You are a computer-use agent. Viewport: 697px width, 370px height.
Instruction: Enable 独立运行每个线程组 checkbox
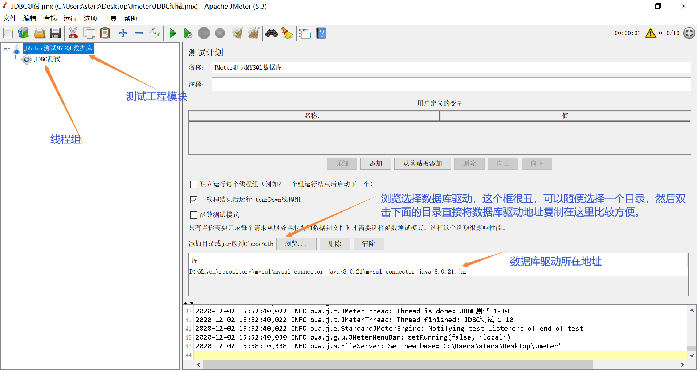click(x=193, y=184)
